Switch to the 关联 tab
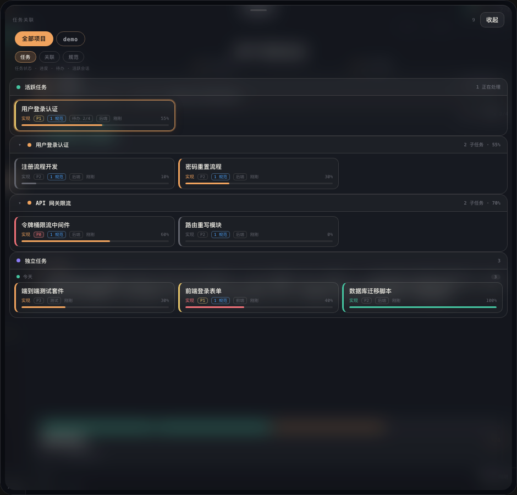This screenshot has height=495, width=517. 50,57
